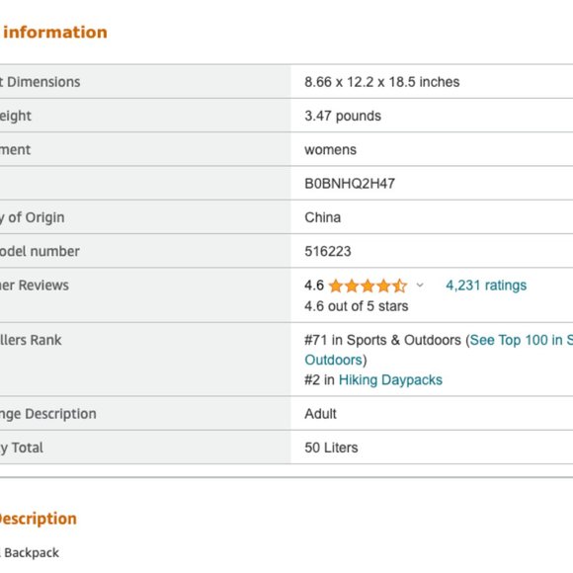The width and height of the screenshot is (573, 573).
Task: Select country value China
Action: click(x=323, y=217)
